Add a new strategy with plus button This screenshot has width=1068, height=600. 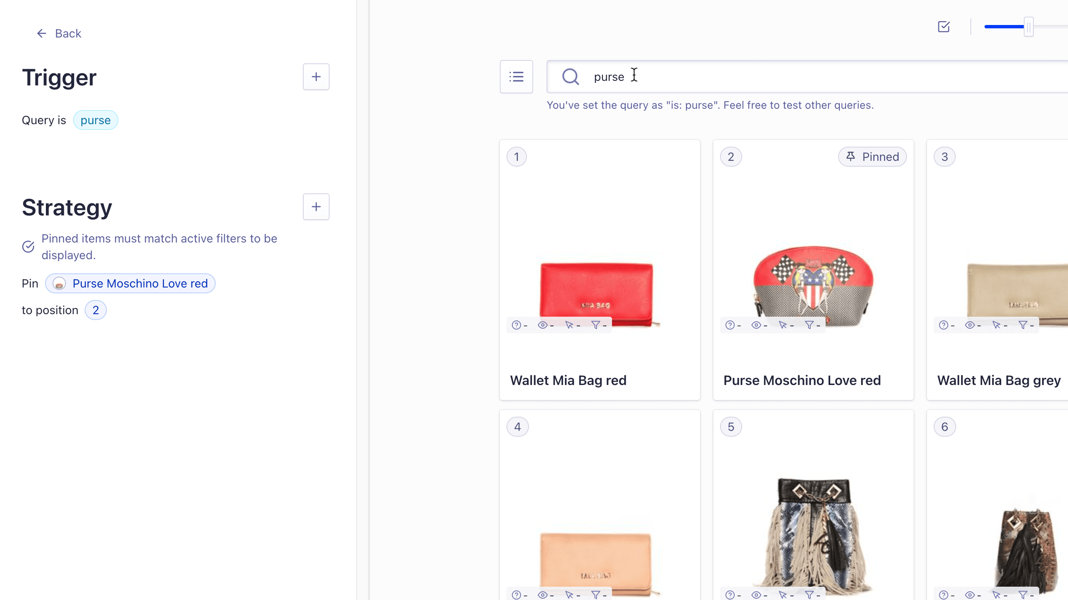click(316, 207)
